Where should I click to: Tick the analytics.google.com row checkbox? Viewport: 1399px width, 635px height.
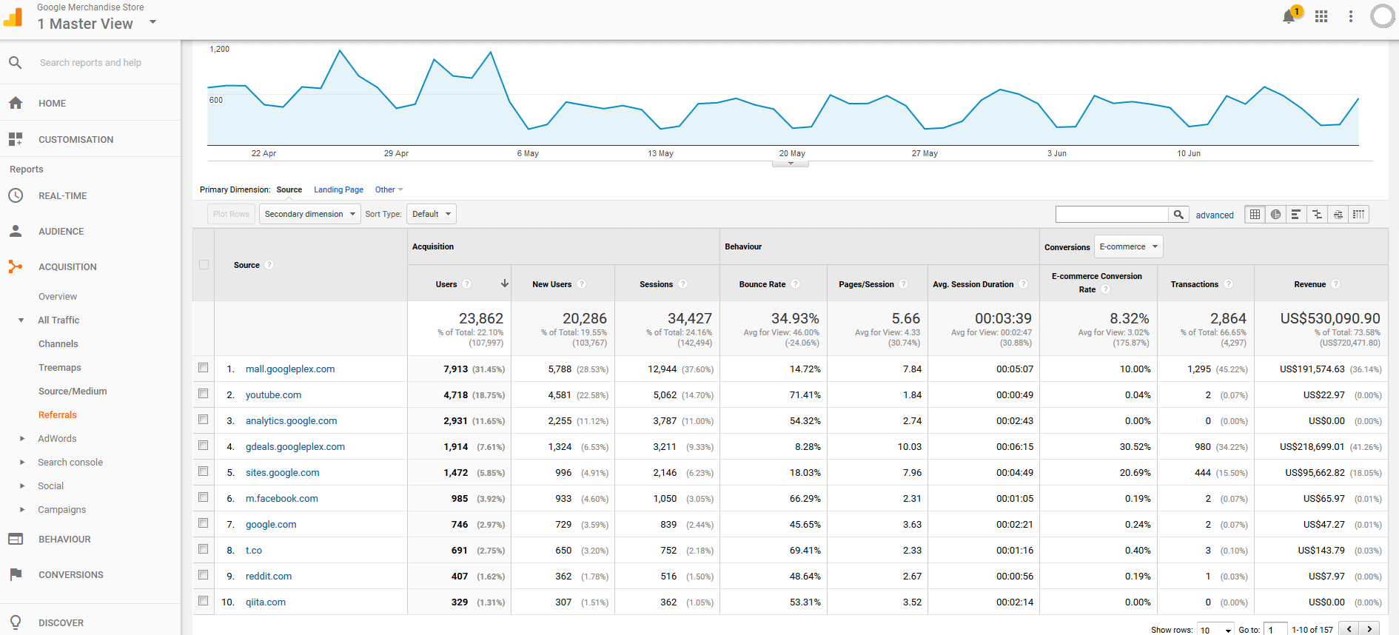[204, 420]
